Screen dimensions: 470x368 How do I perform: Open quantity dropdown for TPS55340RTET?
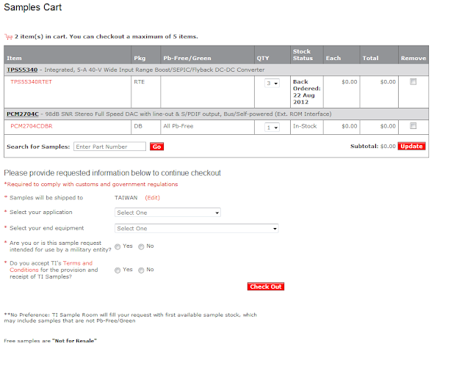272,84
